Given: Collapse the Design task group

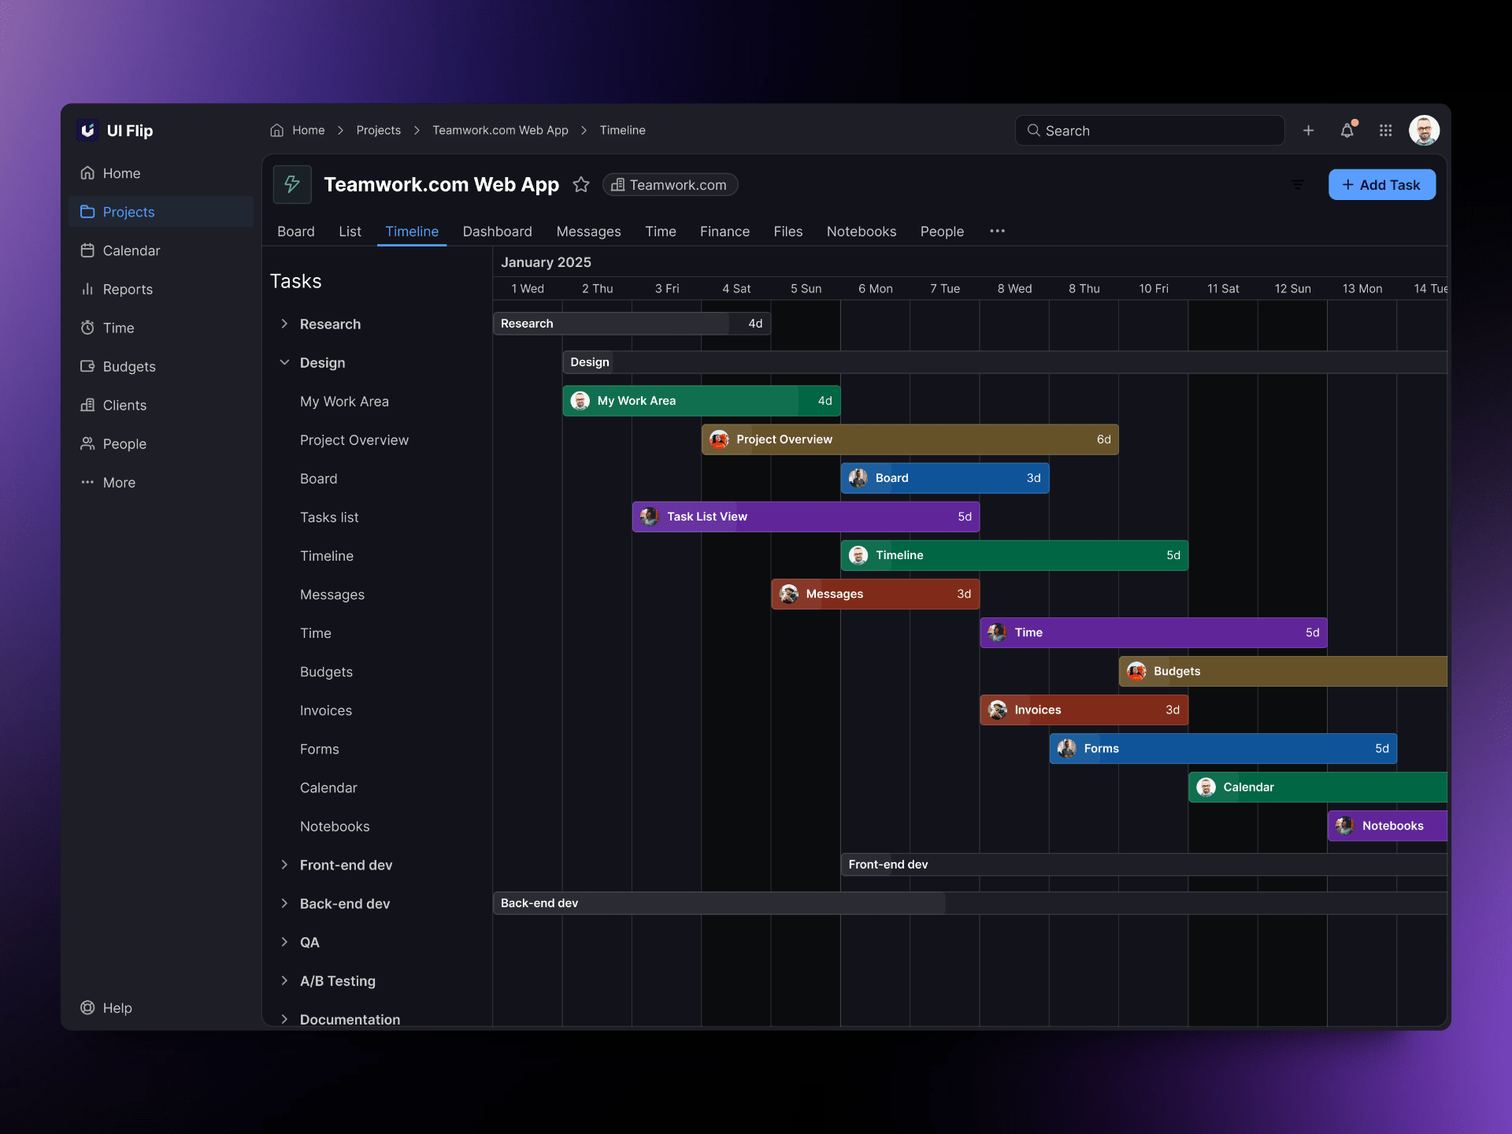Looking at the screenshot, I should (x=284, y=362).
